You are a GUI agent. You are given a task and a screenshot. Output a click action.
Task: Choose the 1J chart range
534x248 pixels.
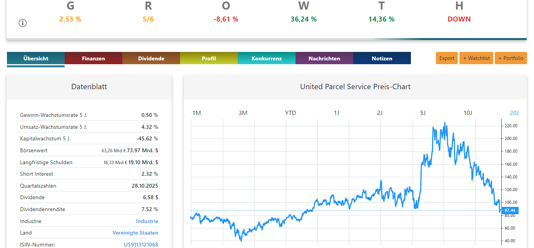click(337, 113)
